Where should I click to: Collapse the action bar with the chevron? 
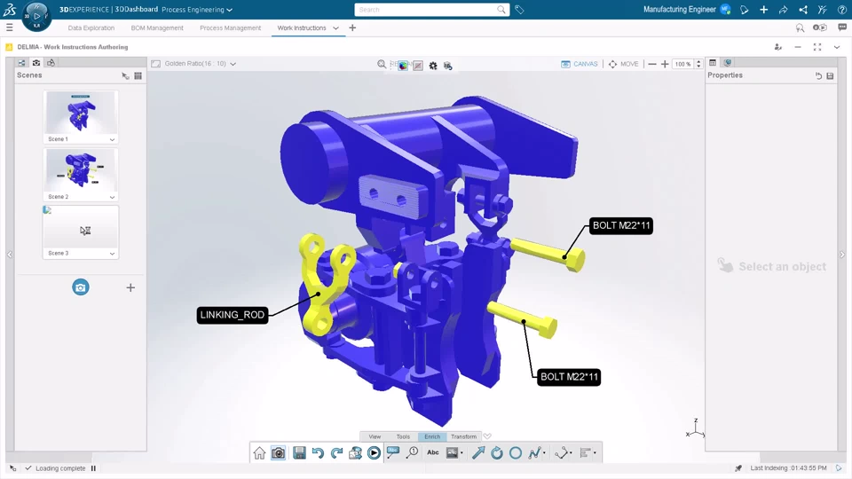tap(487, 436)
